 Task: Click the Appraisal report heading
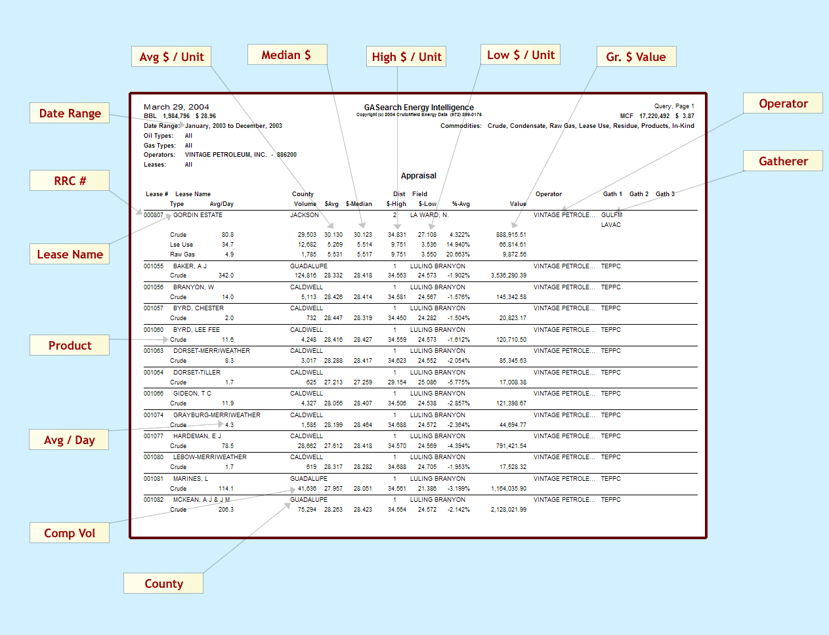coord(419,176)
